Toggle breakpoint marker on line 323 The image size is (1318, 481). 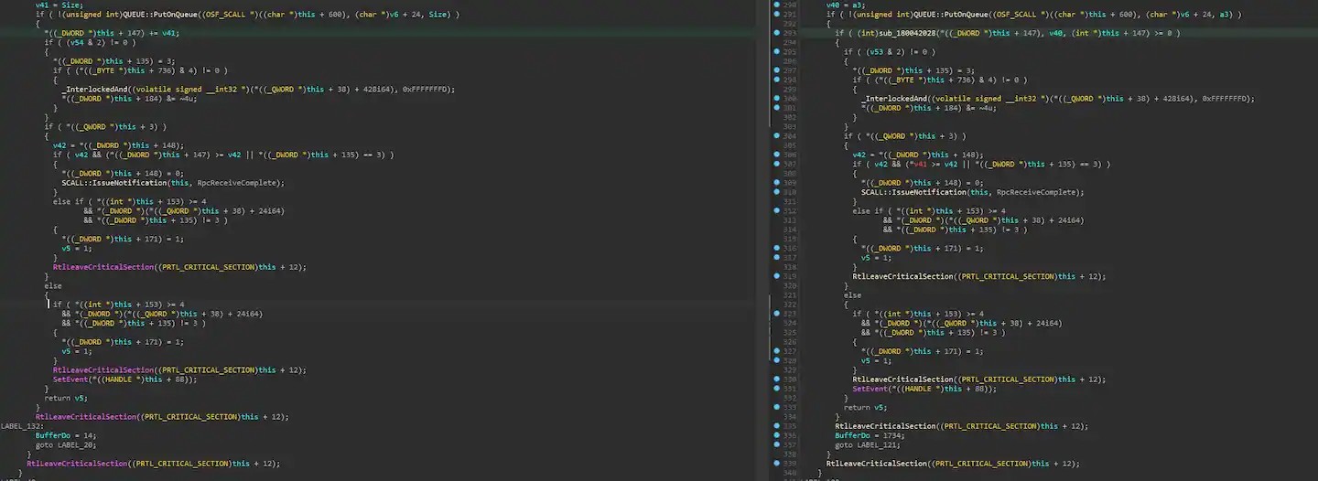776,314
